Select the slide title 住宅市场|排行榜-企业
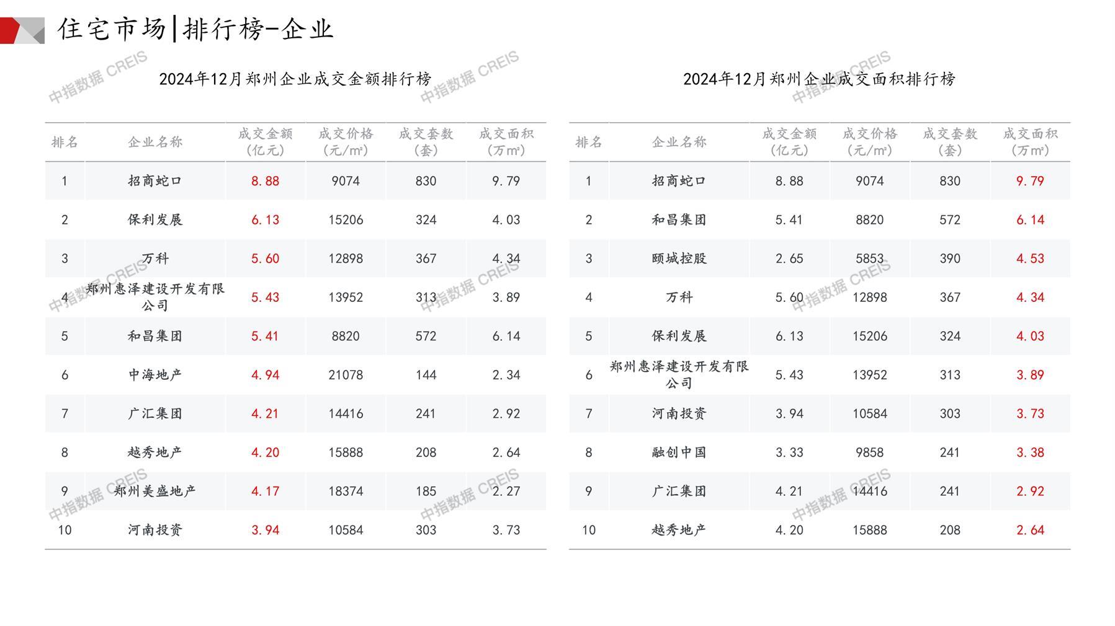Screen dimensions: 1115x626 tap(195, 29)
